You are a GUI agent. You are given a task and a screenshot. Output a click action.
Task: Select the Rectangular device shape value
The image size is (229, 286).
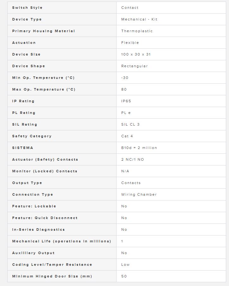click(135, 66)
